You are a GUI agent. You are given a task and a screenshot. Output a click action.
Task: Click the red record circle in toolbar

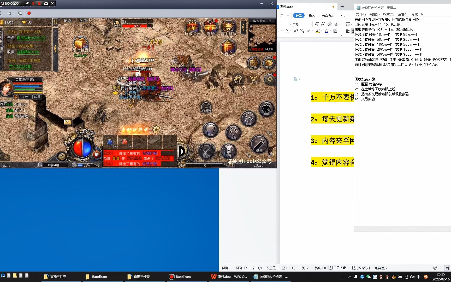tap(29, 13)
